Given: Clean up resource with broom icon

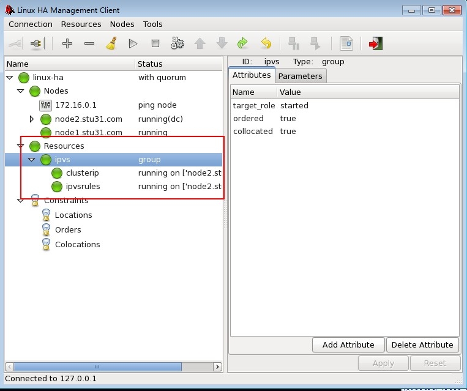Looking at the screenshot, I should point(111,43).
